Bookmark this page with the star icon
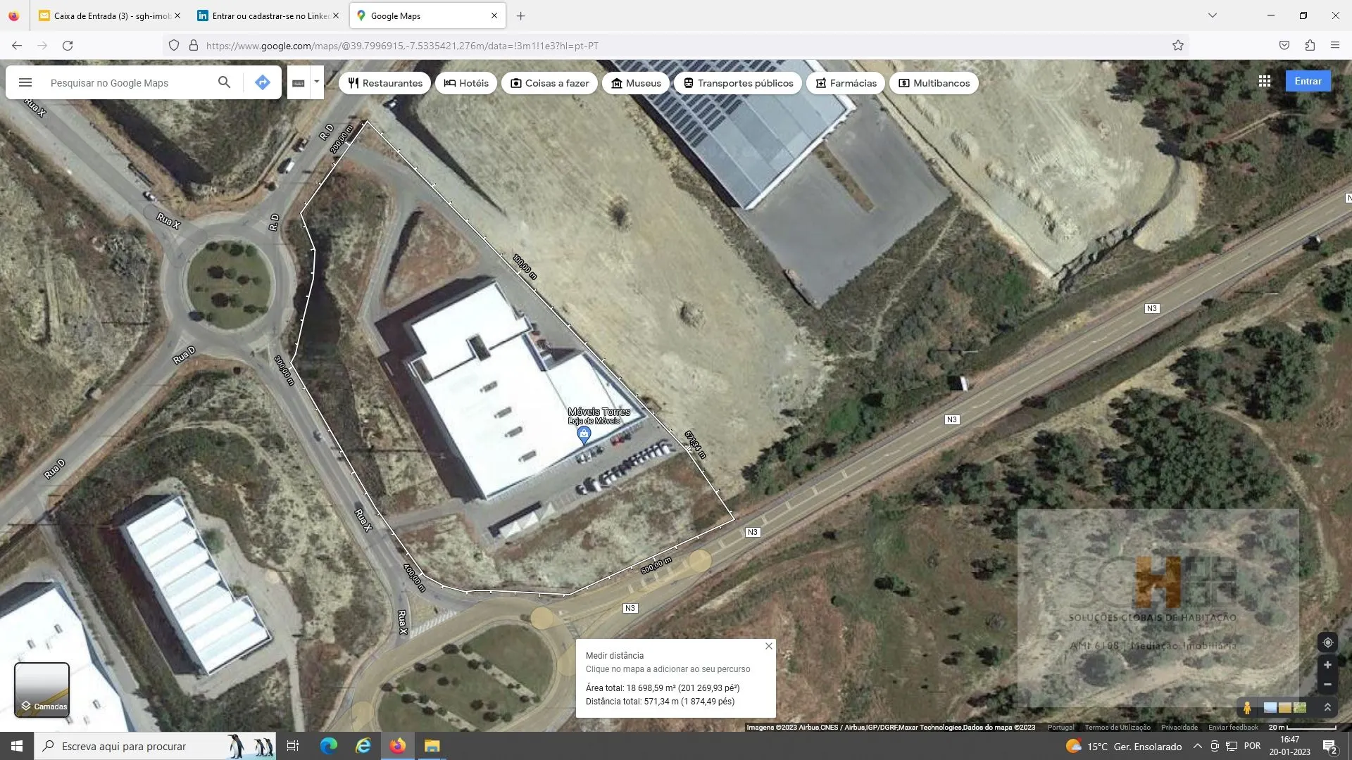This screenshot has height=760, width=1352. (x=1178, y=46)
